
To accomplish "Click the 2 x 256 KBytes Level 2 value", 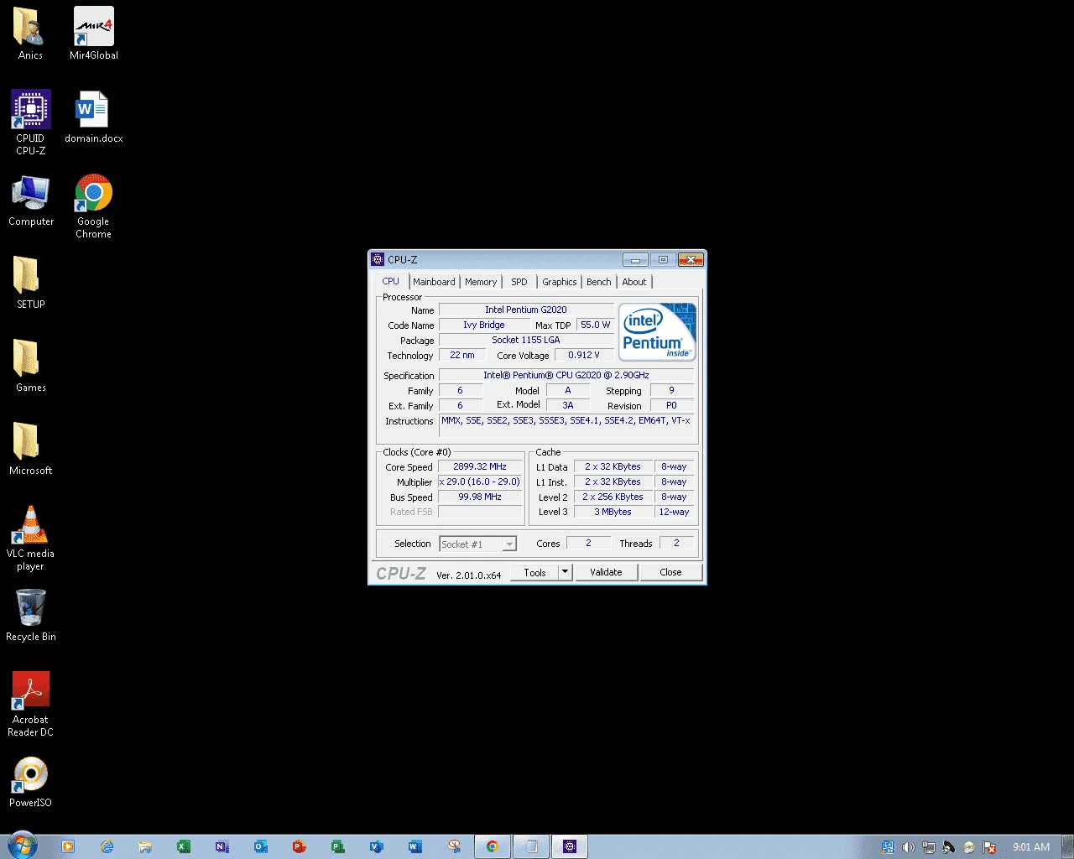I will coord(613,497).
